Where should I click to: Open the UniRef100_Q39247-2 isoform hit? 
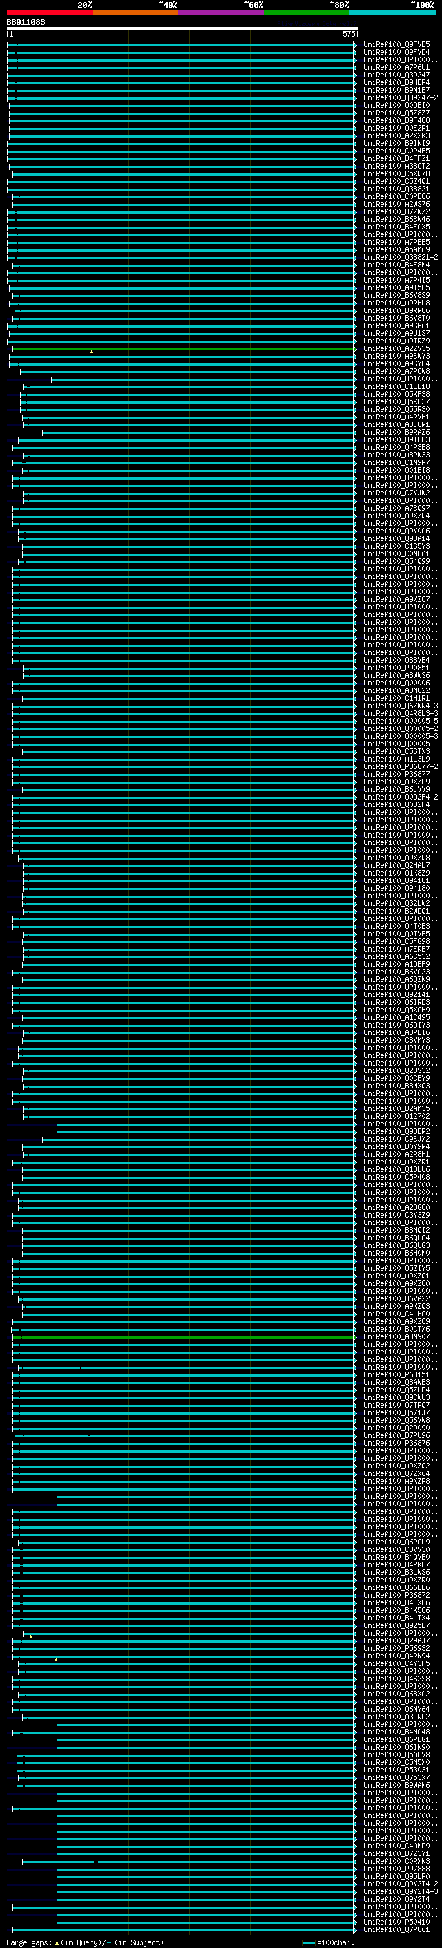coord(401,97)
